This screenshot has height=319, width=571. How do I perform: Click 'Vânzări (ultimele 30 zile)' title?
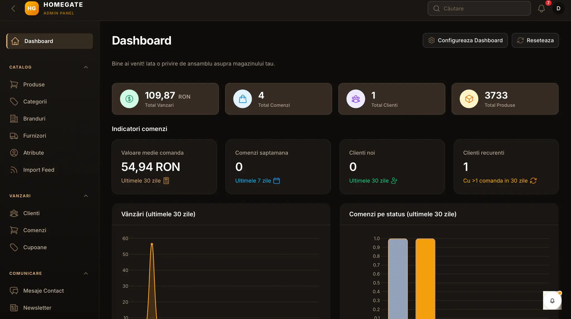click(x=158, y=214)
